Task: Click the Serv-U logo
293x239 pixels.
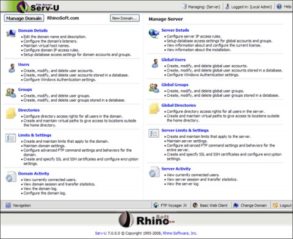Action: coord(38,7)
